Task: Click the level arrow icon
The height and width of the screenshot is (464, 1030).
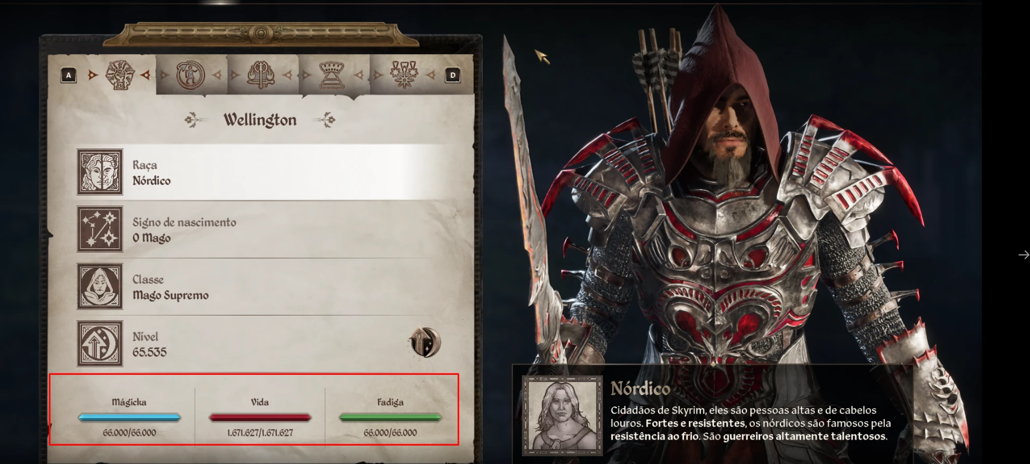Action: click(x=100, y=344)
